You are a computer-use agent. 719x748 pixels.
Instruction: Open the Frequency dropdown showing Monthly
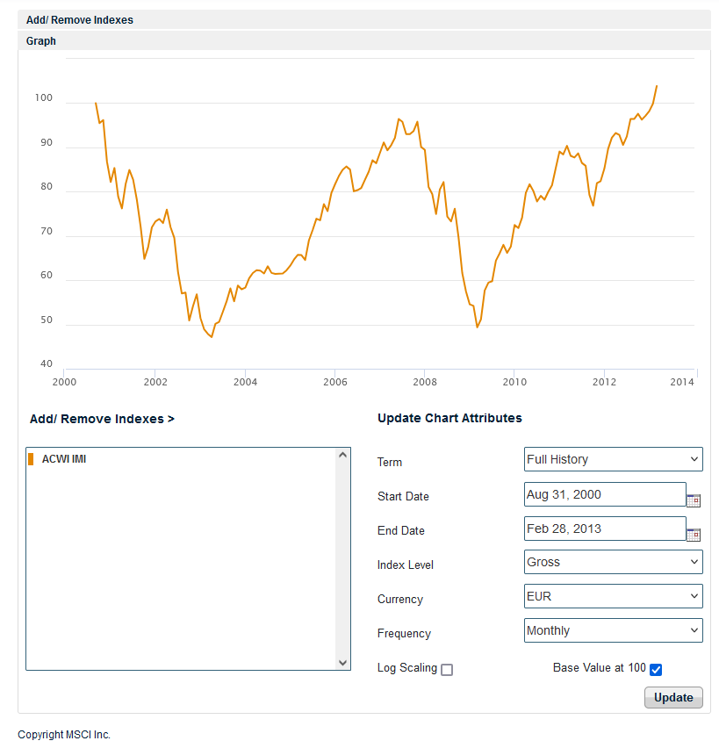pos(613,630)
